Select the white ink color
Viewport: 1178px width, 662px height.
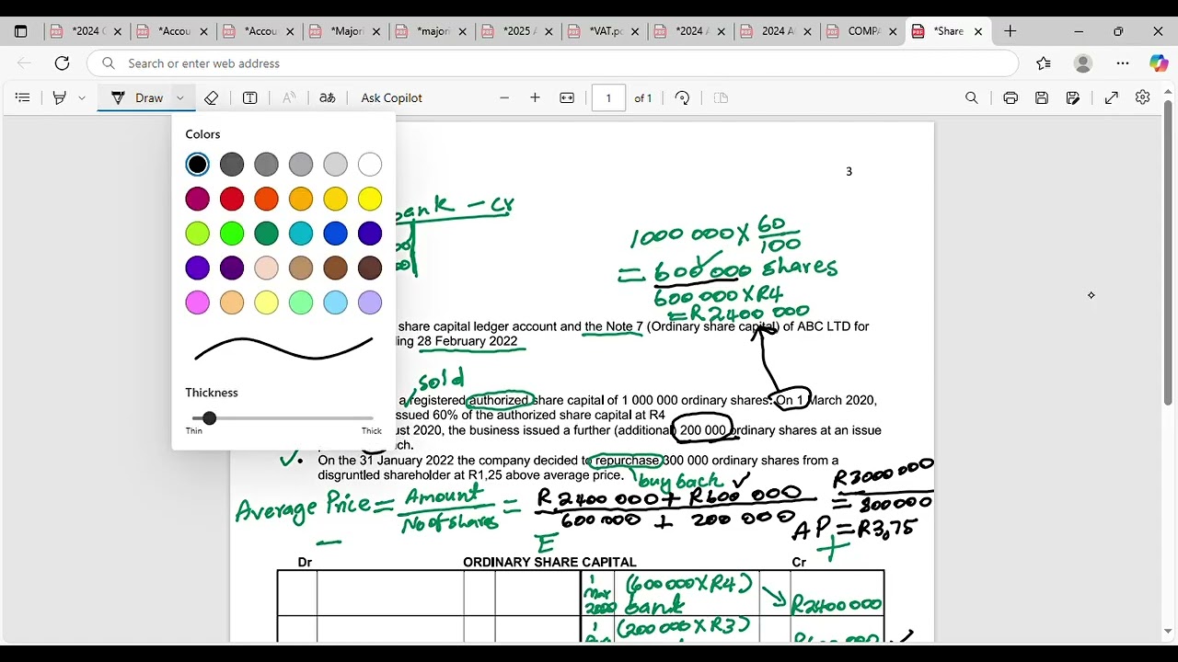pos(370,165)
